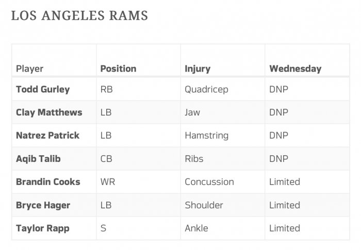Click Taylor Rapp's Limited status cell
The height and width of the screenshot is (250, 361).
[x=285, y=228]
